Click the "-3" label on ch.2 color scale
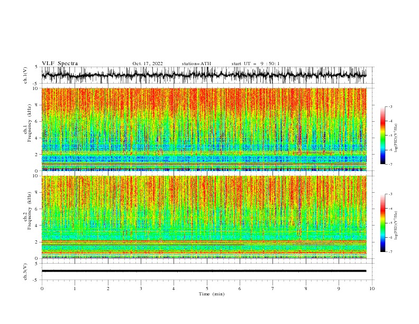Screen dimensions: 419x324 pyautogui.click(x=390, y=194)
